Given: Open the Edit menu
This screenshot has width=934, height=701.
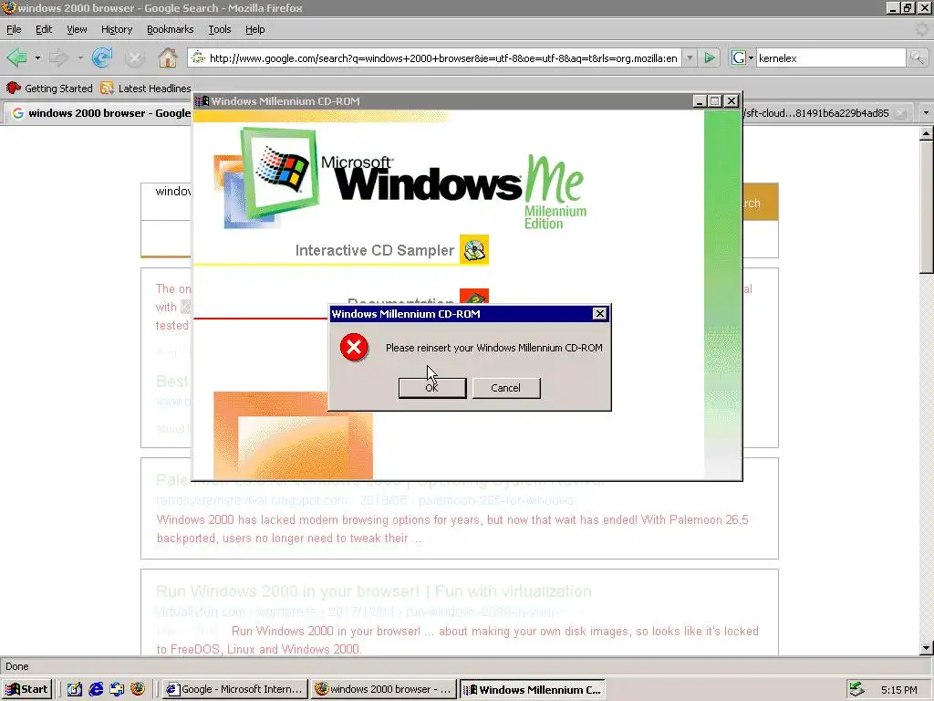Looking at the screenshot, I should tap(44, 29).
